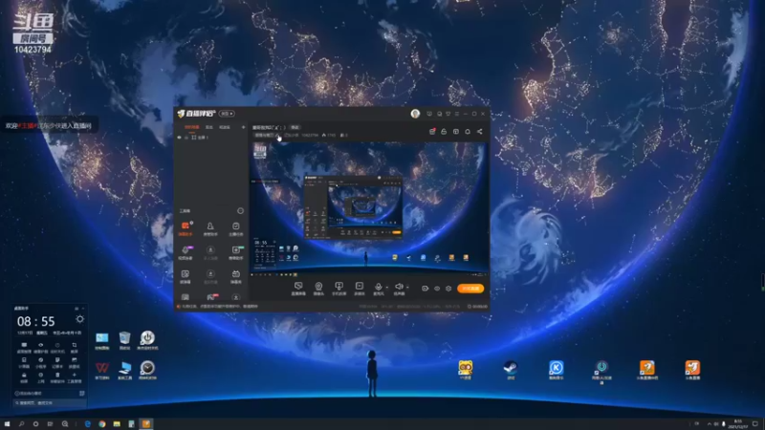
Task: Open the orange highlighted tool in the toolbox
Action: [x=186, y=228]
